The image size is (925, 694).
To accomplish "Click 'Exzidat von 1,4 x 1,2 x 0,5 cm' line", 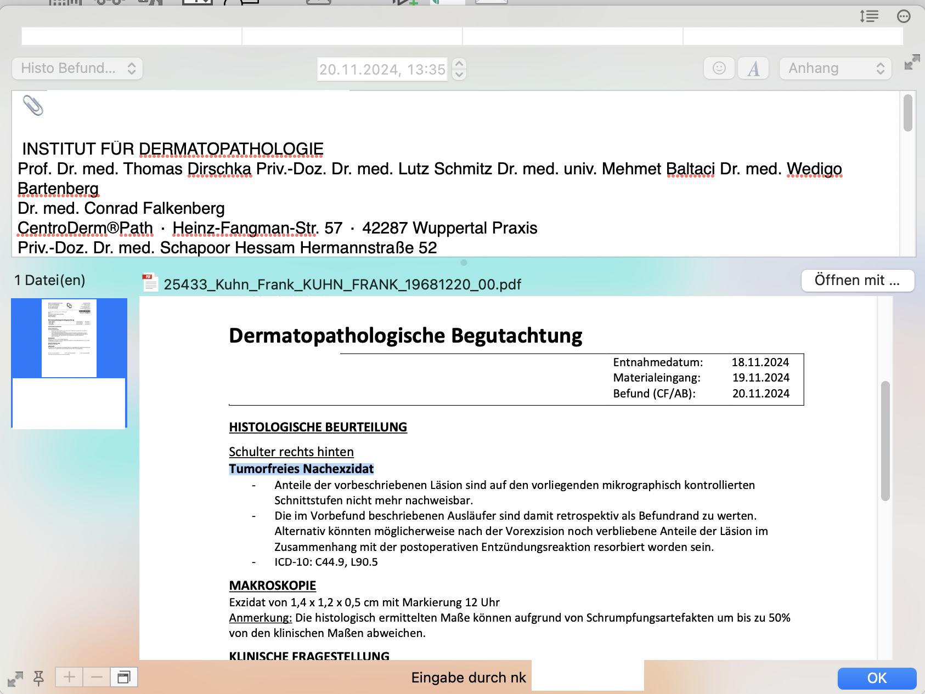I will [364, 602].
